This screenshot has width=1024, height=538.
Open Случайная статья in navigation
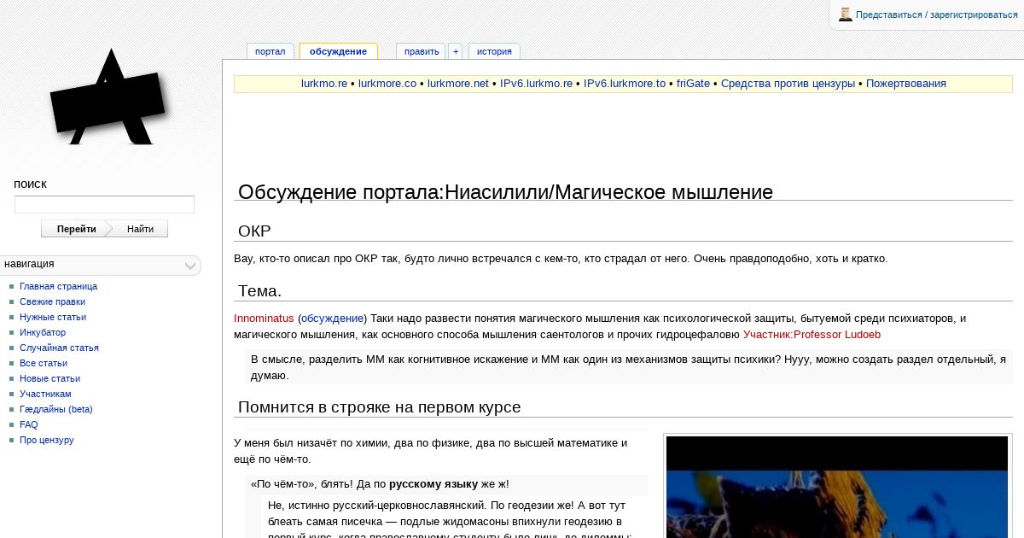click(x=59, y=348)
